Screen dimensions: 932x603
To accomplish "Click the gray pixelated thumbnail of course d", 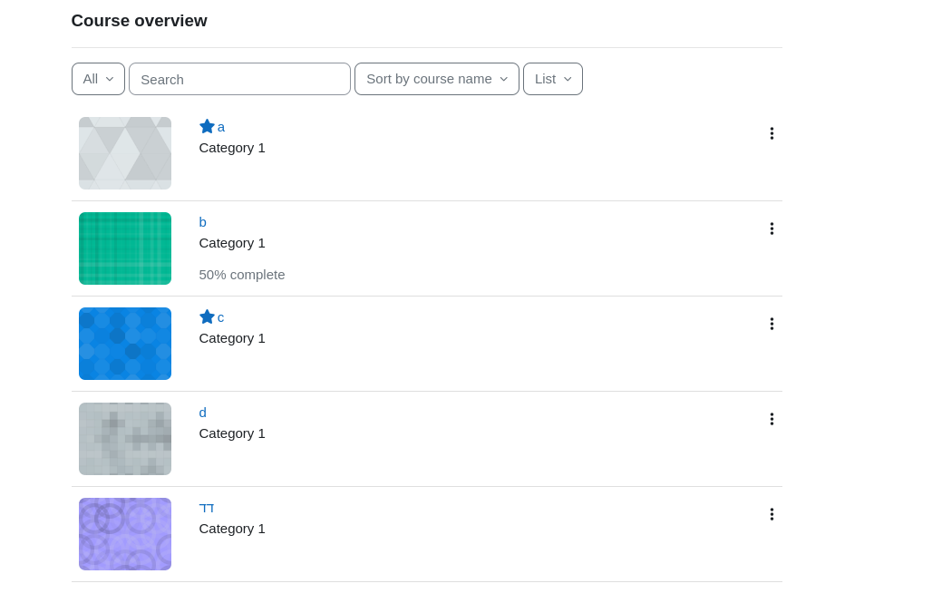I will click(x=125, y=439).
